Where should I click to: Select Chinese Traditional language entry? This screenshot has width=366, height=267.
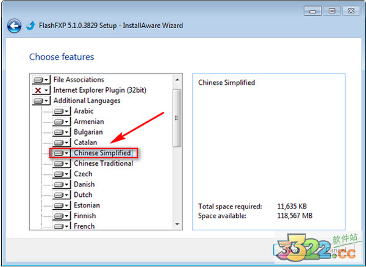point(104,163)
